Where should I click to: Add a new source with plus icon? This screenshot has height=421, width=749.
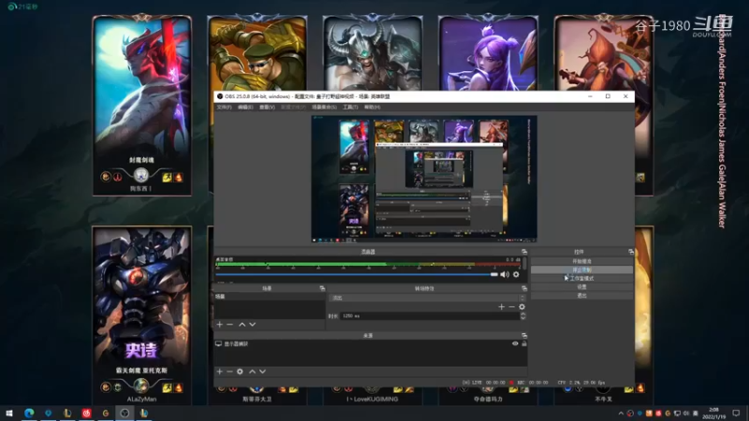tap(219, 371)
